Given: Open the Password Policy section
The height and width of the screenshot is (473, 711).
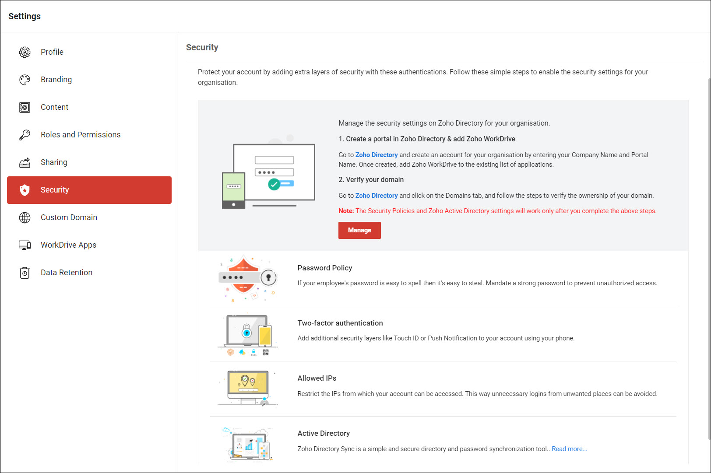Looking at the screenshot, I should [x=443, y=279].
